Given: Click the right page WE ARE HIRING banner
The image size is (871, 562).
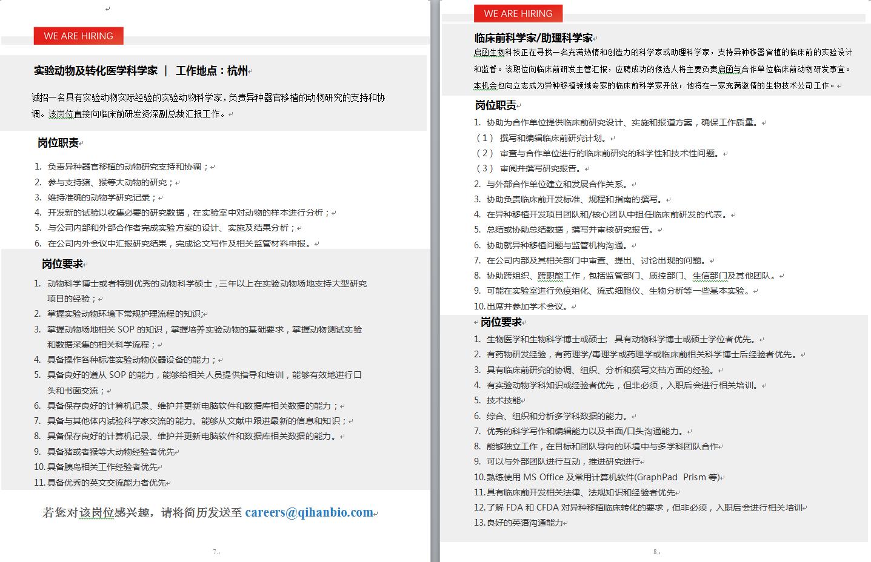Looking at the screenshot, I should point(518,13).
